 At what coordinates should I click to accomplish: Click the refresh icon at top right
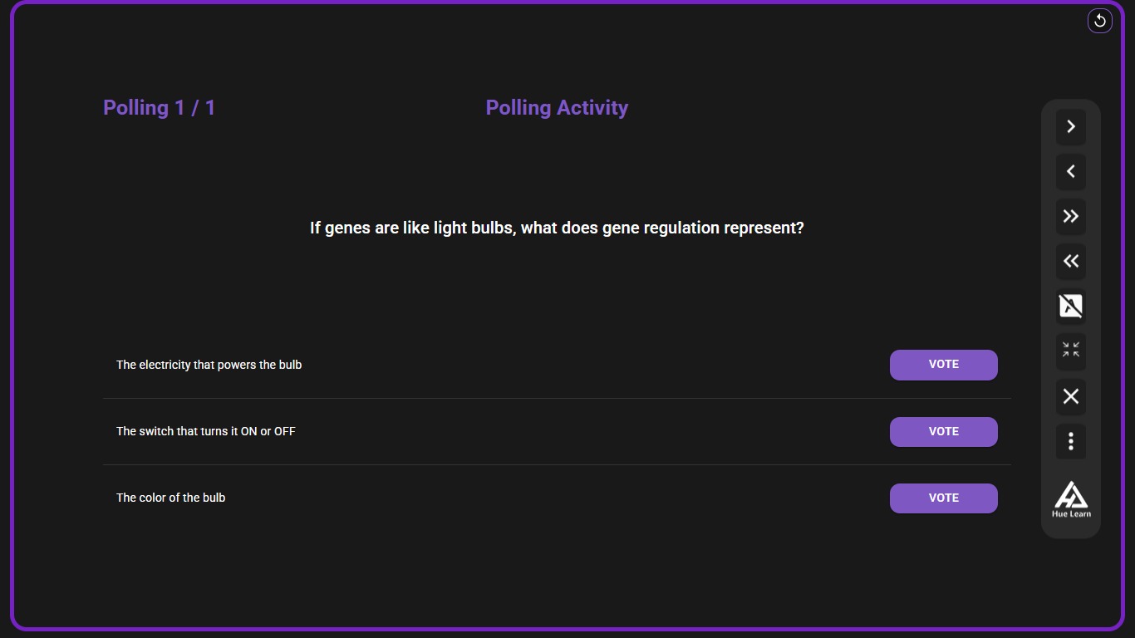click(1099, 20)
